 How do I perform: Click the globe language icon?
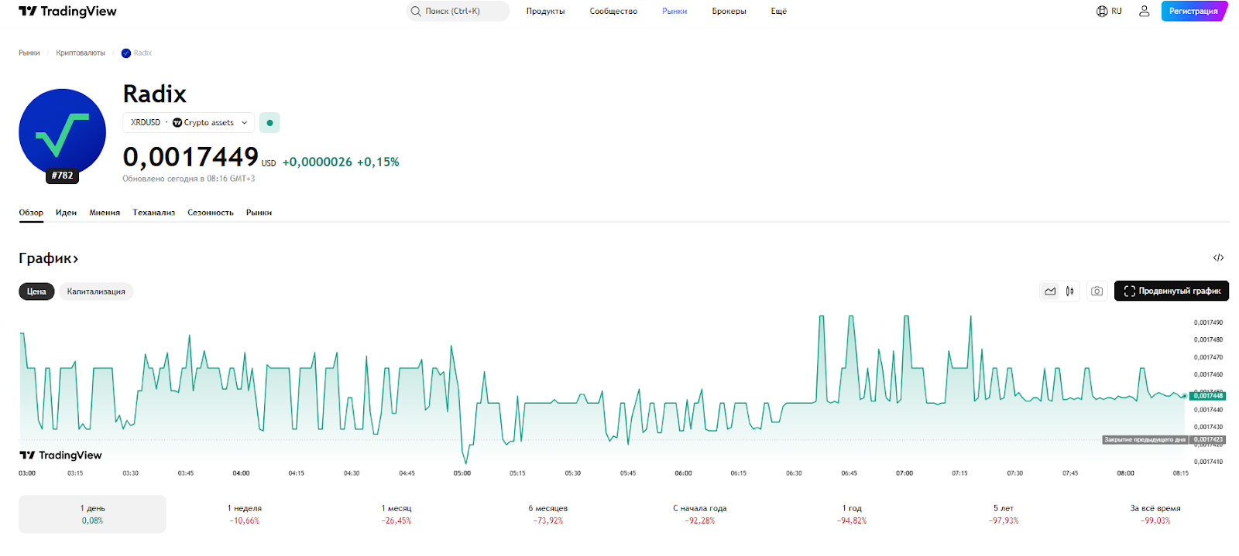pos(1102,12)
